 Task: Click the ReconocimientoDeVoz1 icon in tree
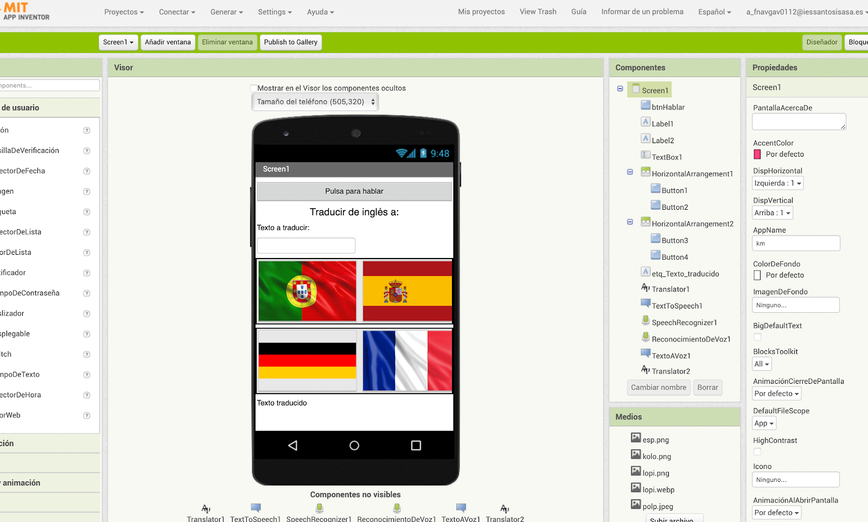pos(646,338)
